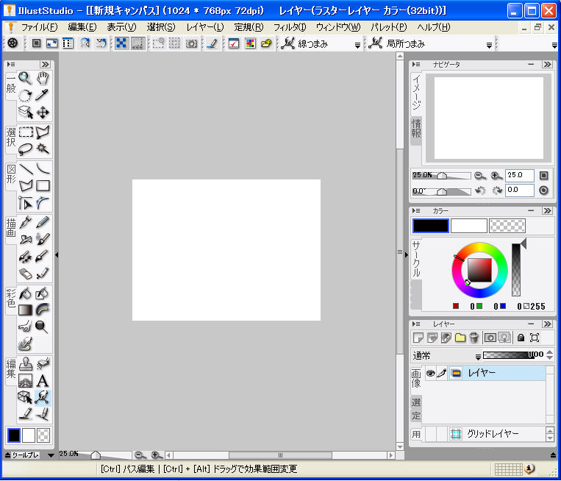Open the ツールプレ dropdown arrow at bottom

[x=51, y=455]
